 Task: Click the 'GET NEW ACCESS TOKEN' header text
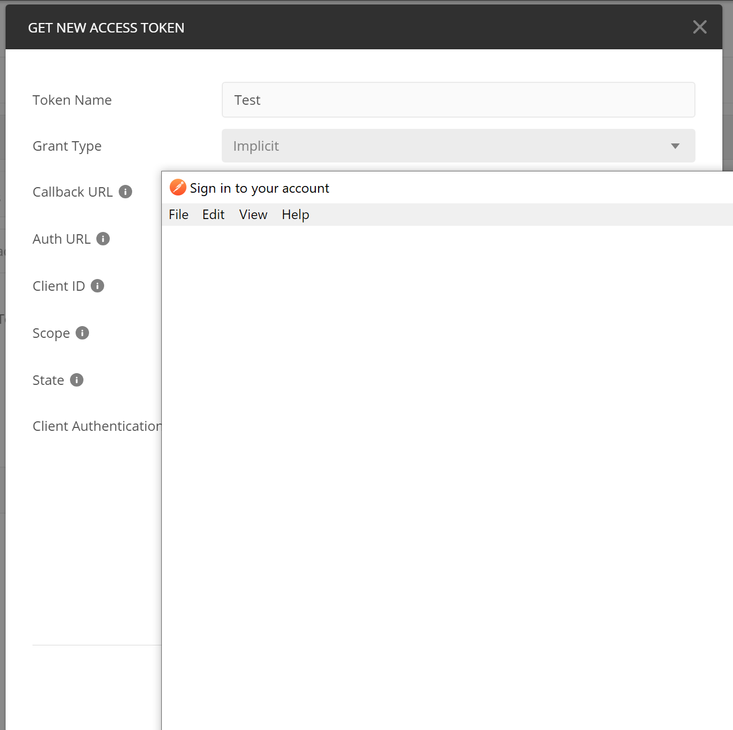(106, 28)
